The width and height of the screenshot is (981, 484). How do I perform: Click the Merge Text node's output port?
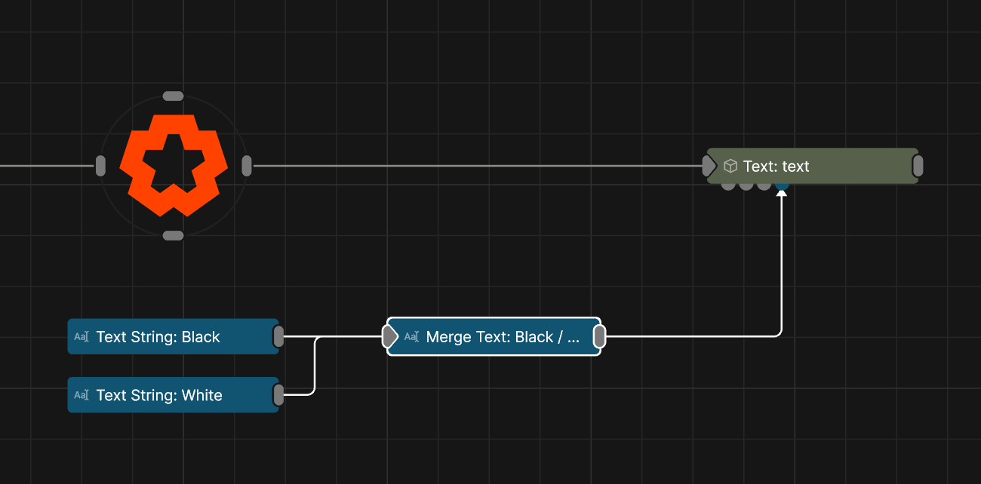(599, 336)
